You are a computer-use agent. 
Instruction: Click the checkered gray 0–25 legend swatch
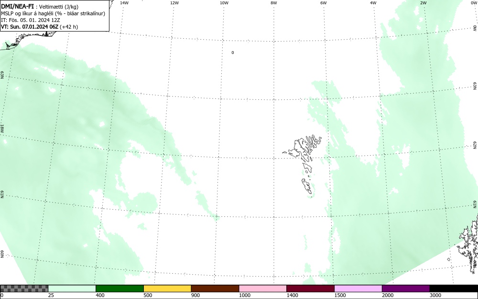pos(24,288)
